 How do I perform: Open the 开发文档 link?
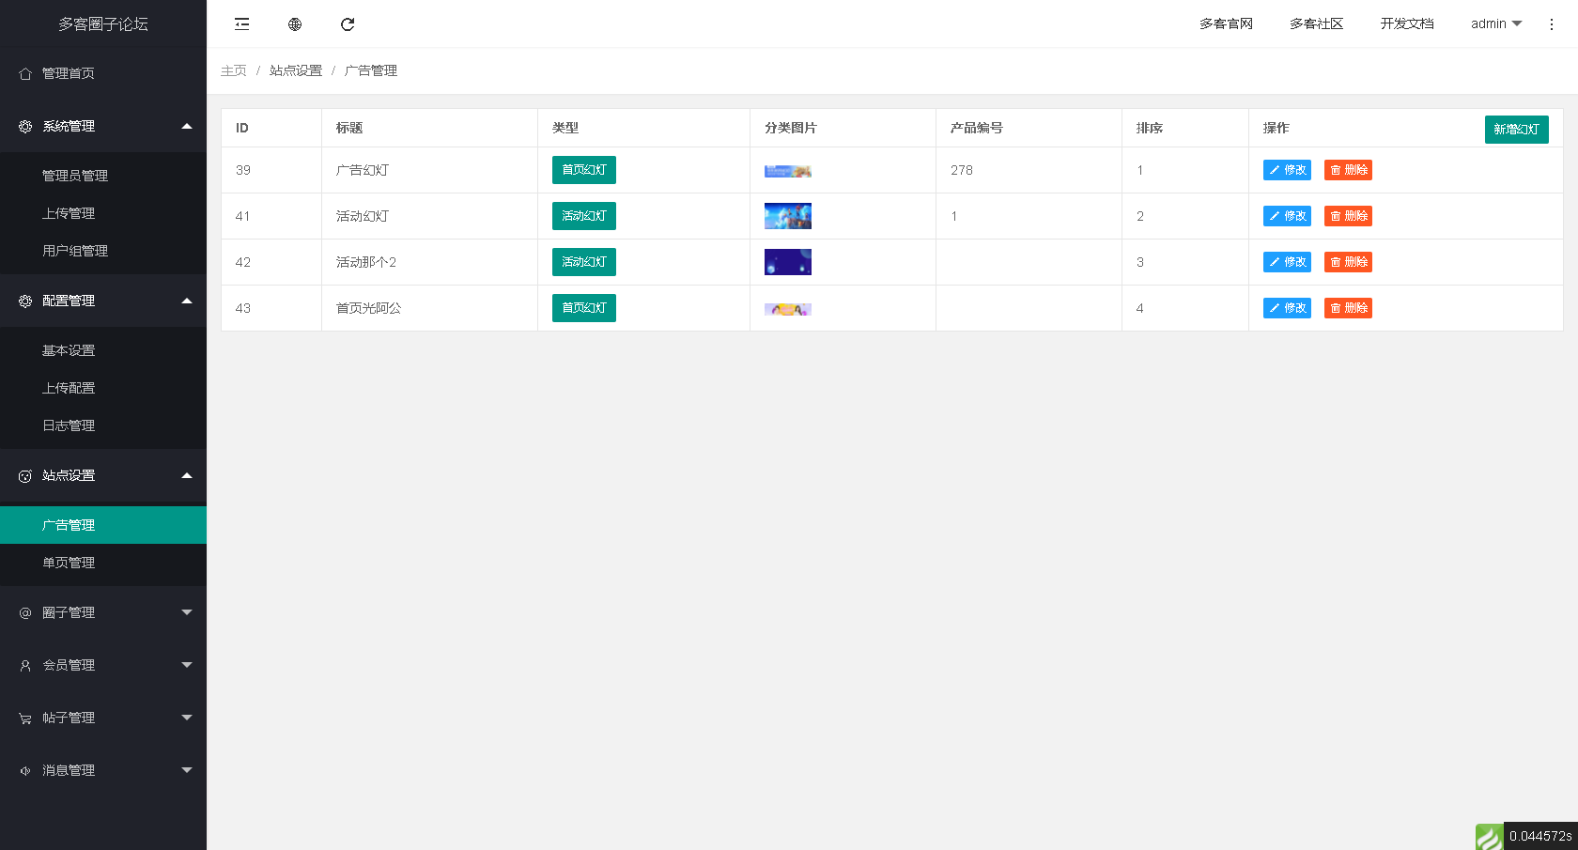click(1407, 23)
